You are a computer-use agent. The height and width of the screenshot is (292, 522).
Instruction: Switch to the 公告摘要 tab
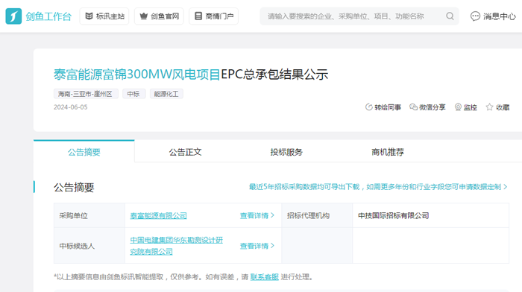[x=84, y=152]
